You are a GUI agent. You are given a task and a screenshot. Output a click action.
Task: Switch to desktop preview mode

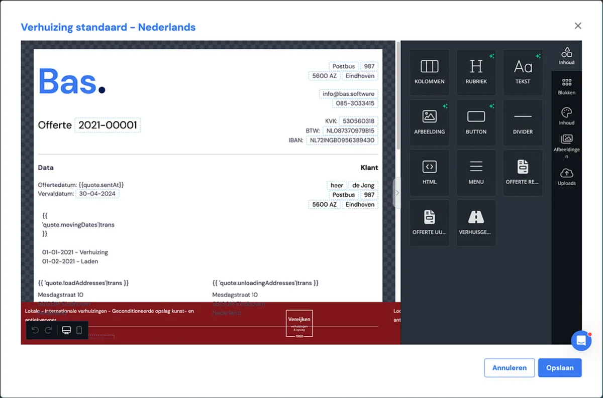[66, 330]
